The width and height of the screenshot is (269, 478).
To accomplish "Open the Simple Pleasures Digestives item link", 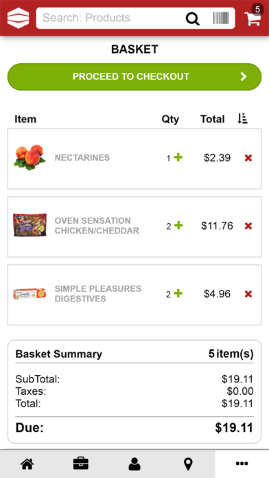I will tap(98, 293).
